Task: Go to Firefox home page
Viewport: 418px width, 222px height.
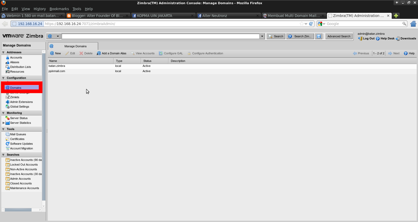Action: [413, 24]
